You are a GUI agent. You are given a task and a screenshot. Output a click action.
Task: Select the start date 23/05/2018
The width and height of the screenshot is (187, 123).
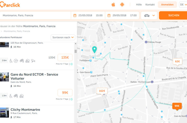coord(85,15)
